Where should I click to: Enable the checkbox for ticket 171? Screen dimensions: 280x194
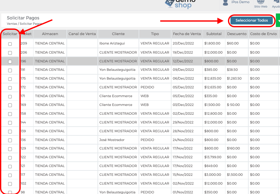tap(10, 97)
